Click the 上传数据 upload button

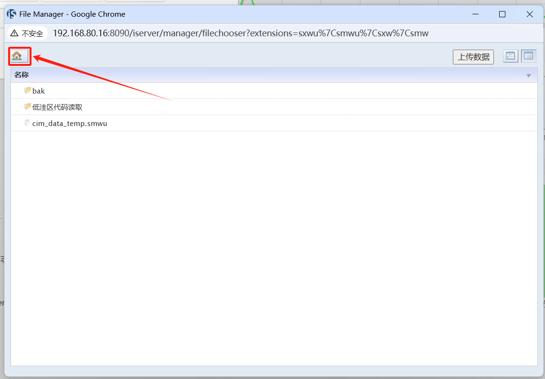click(x=473, y=57)
